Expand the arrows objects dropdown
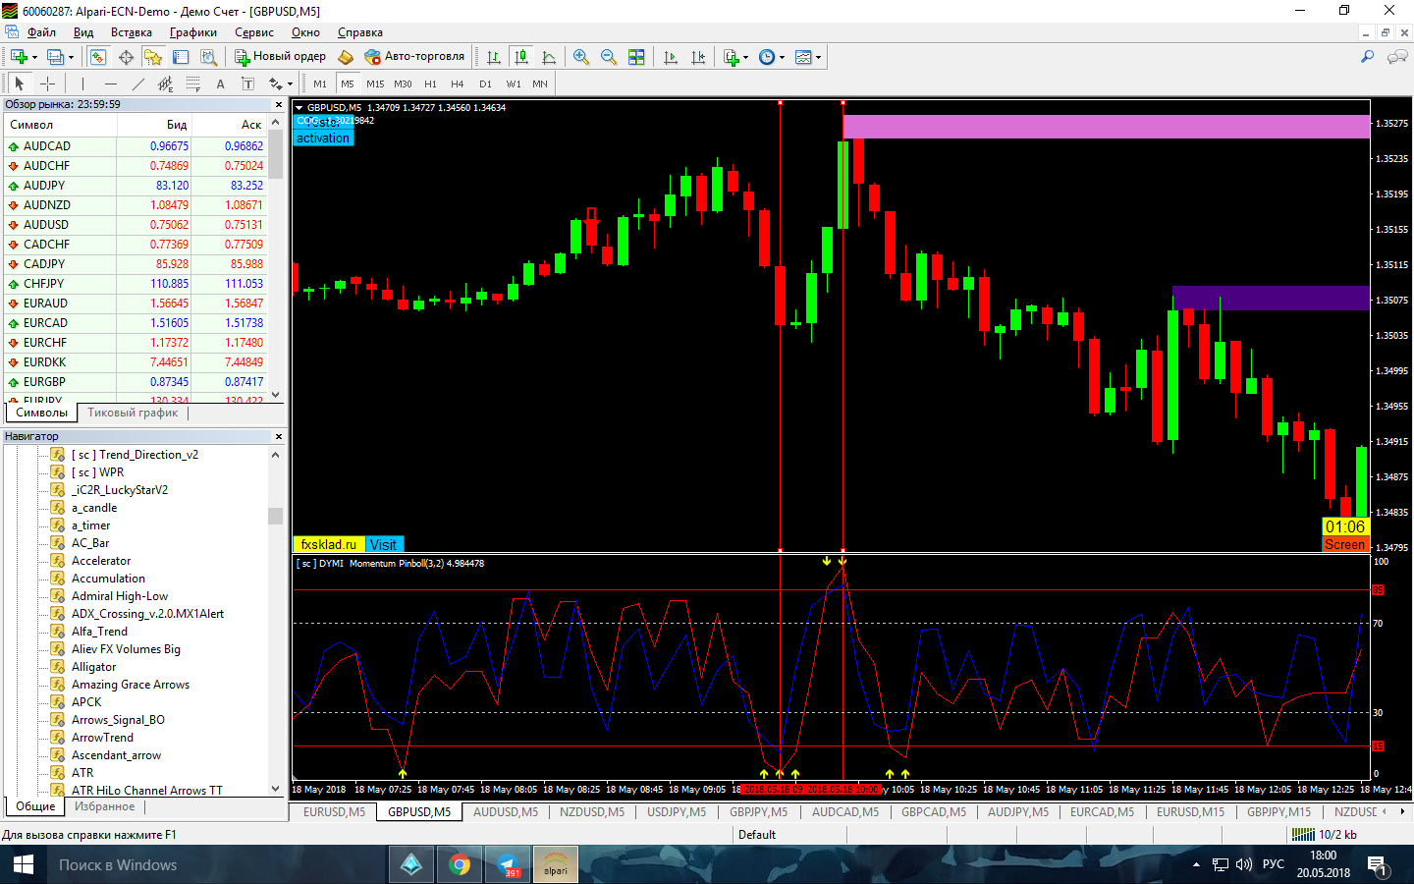The height and width of the screenshot is (884, 1414). point(290,84)
